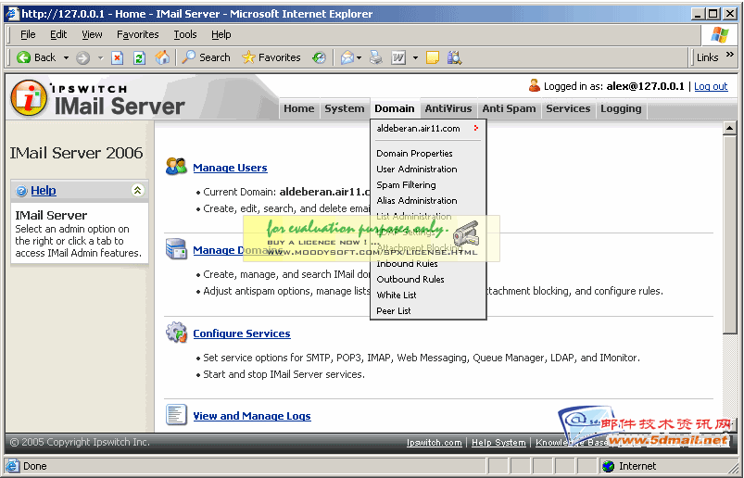This screenshot has width=744, height=478.
Task: Open the Mail toolbar dropdown arrow
Action: click(359, 57)
